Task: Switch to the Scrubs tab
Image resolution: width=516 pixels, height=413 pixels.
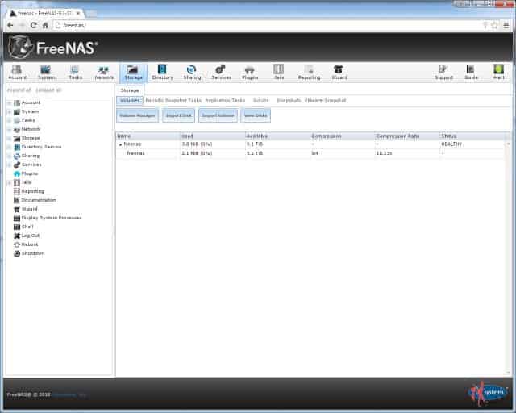Action: coord(260,100)
